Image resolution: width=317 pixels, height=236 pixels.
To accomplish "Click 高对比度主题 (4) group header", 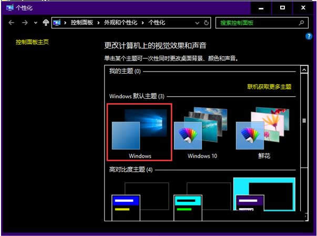I will click(130, 169).
